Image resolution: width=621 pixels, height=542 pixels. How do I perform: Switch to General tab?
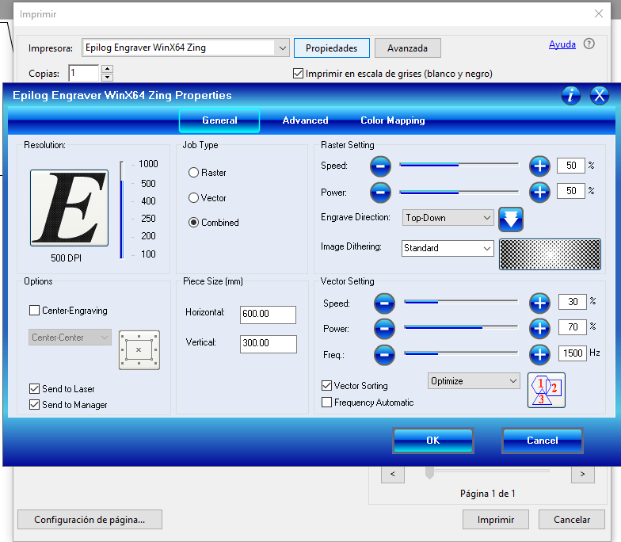coord(219,120)
